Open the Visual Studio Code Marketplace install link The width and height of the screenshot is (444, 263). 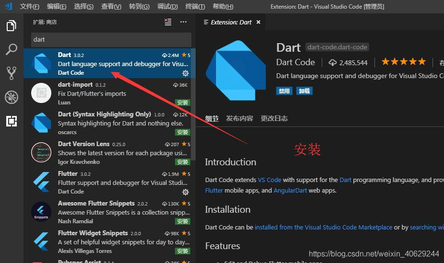pyautogui.click(x=323, y=228)
